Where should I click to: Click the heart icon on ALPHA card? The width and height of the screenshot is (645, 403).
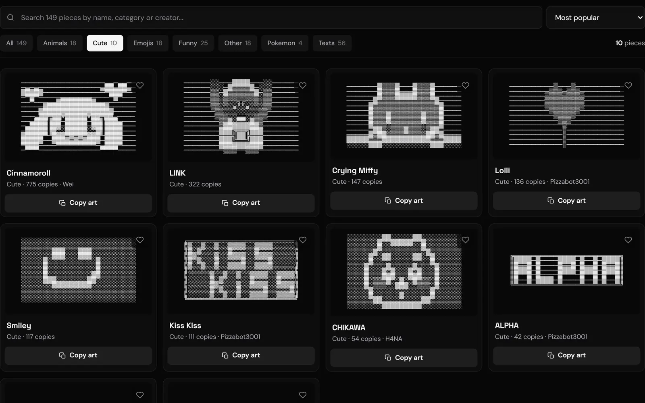(x=628, y=240)
